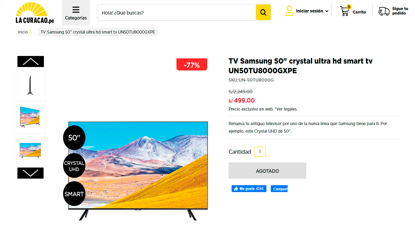Click the Facebook Compartir button
The width and height of the screenshot is (415, 228).
coord(279,189)
